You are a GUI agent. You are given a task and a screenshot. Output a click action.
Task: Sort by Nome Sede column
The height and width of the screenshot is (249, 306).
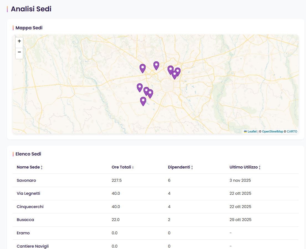click(x=30, y=167)
